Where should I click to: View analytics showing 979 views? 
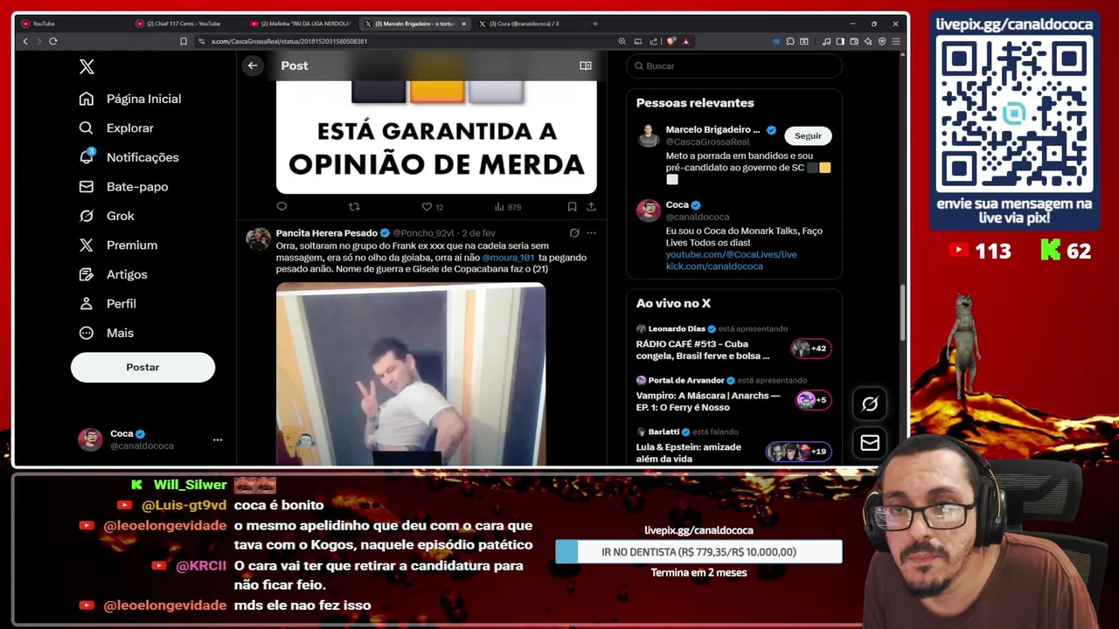tap(508, 207)
